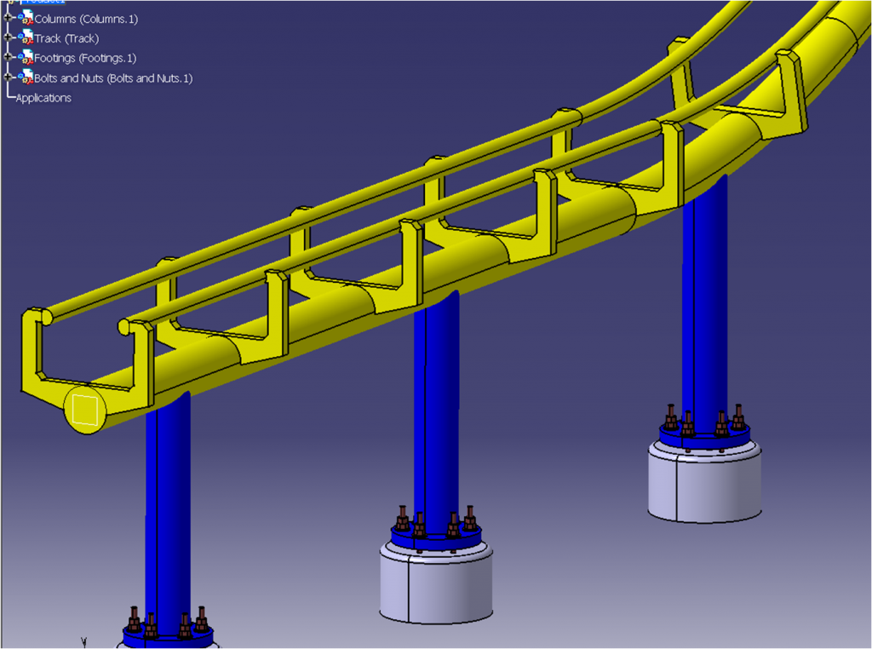Click the Applications branch in the tree
The width and height of the screenshot is (872, 649).
point(43,97)
